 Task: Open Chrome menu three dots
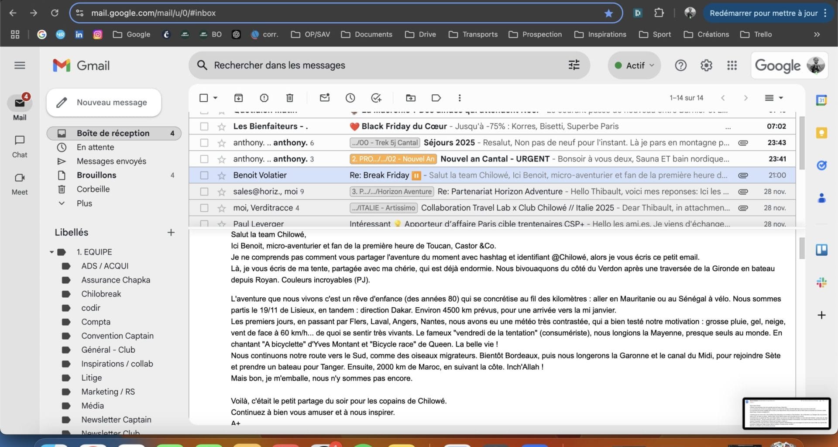click(x=825, y=13)
